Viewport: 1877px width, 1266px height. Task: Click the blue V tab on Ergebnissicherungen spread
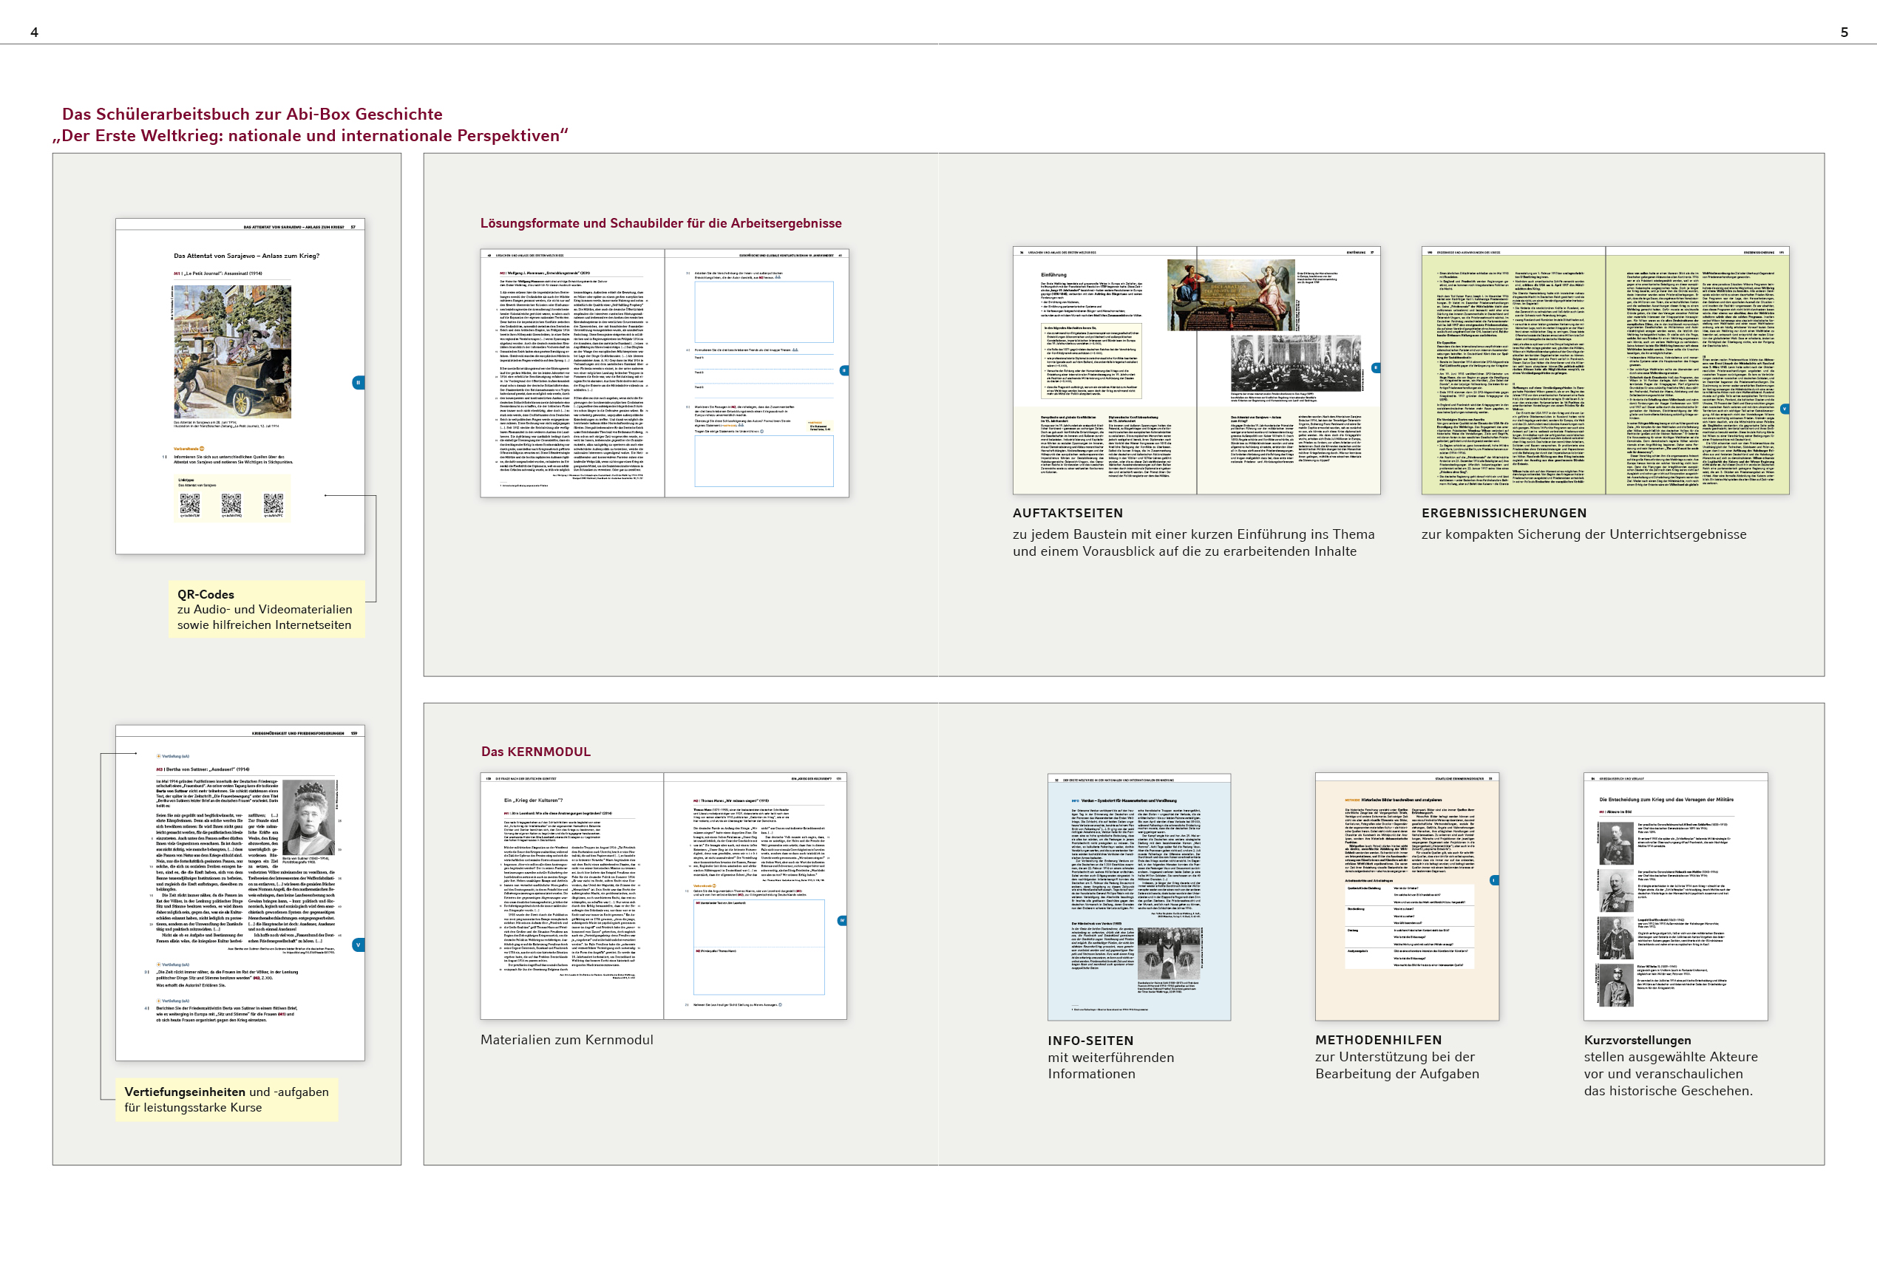1784,409
